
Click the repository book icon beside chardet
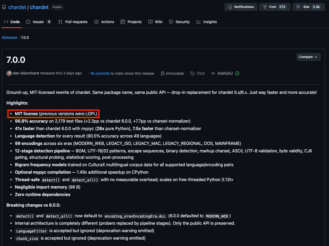click(x=4, y=7)
